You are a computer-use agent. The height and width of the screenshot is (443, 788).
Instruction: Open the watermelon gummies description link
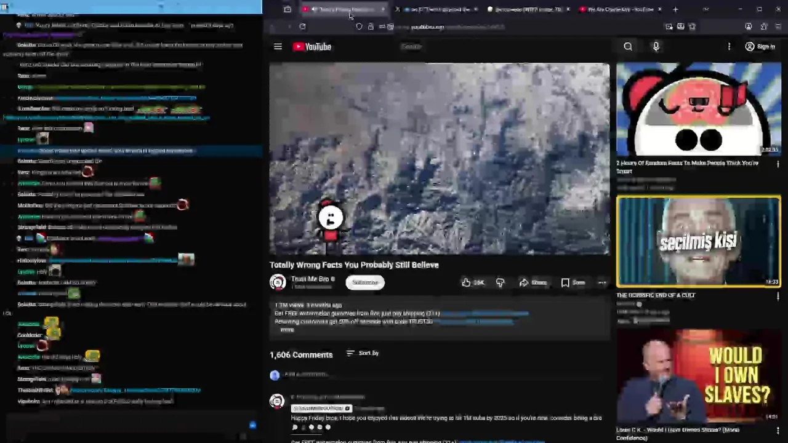(484, 313)
